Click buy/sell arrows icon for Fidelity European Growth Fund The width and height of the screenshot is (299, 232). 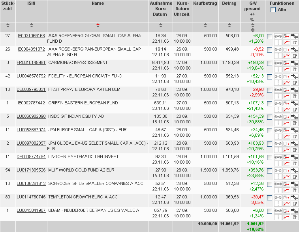click(295, 76)
